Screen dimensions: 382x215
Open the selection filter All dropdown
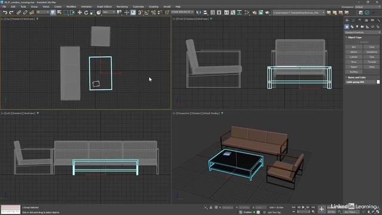coord(43,12)
